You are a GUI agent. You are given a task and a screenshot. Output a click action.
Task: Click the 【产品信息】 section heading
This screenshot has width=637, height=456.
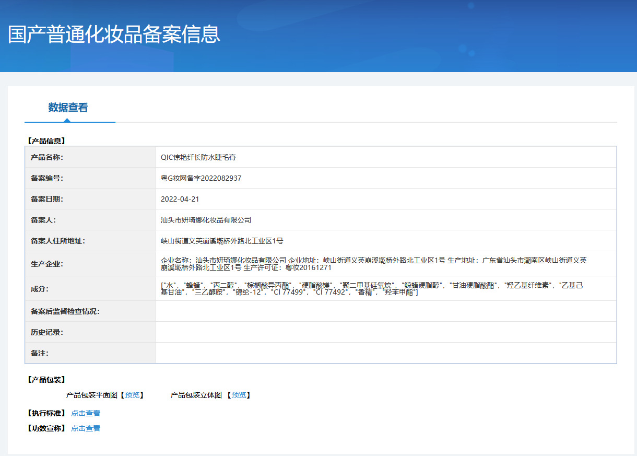click(46, 141)
